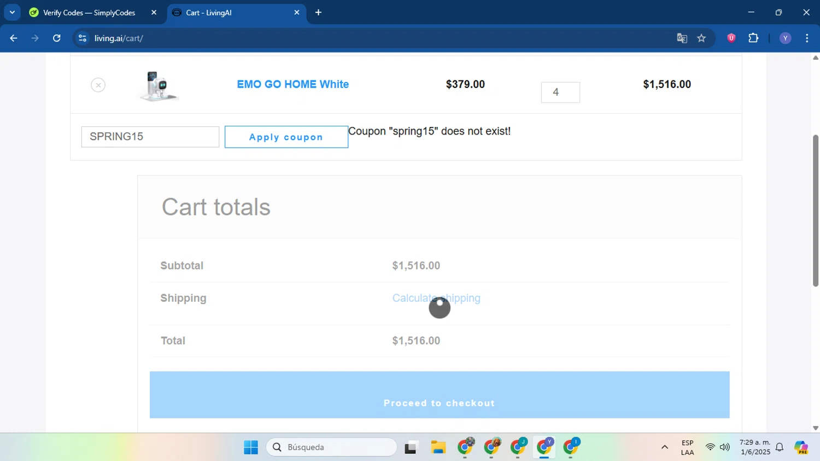This screenshot has width=820, height=461.
Task: Open the EMO GO HOME White product thumbnail
Action: coord(159,86)
